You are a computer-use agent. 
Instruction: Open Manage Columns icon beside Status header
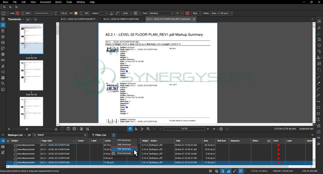tap(269, 141)
